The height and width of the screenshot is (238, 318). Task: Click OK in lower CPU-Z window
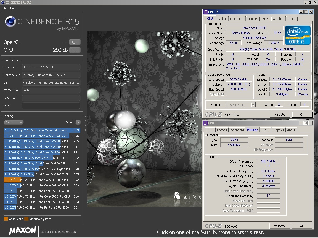(x=302, y=226)
